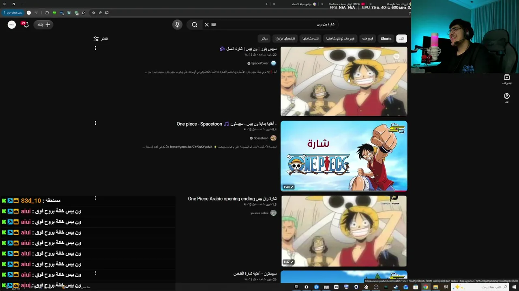Image resolution: width=519 pixels, height=291 pixels.
Task: Open the 'One Piece Arabic opening ending' title
Action: click(x=232, y=198)
